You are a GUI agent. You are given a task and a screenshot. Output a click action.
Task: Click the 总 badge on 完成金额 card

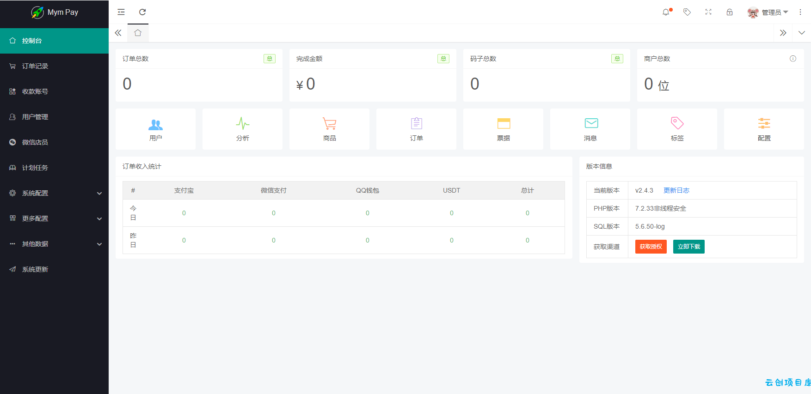pyautogui.click(x=443, y=59)
